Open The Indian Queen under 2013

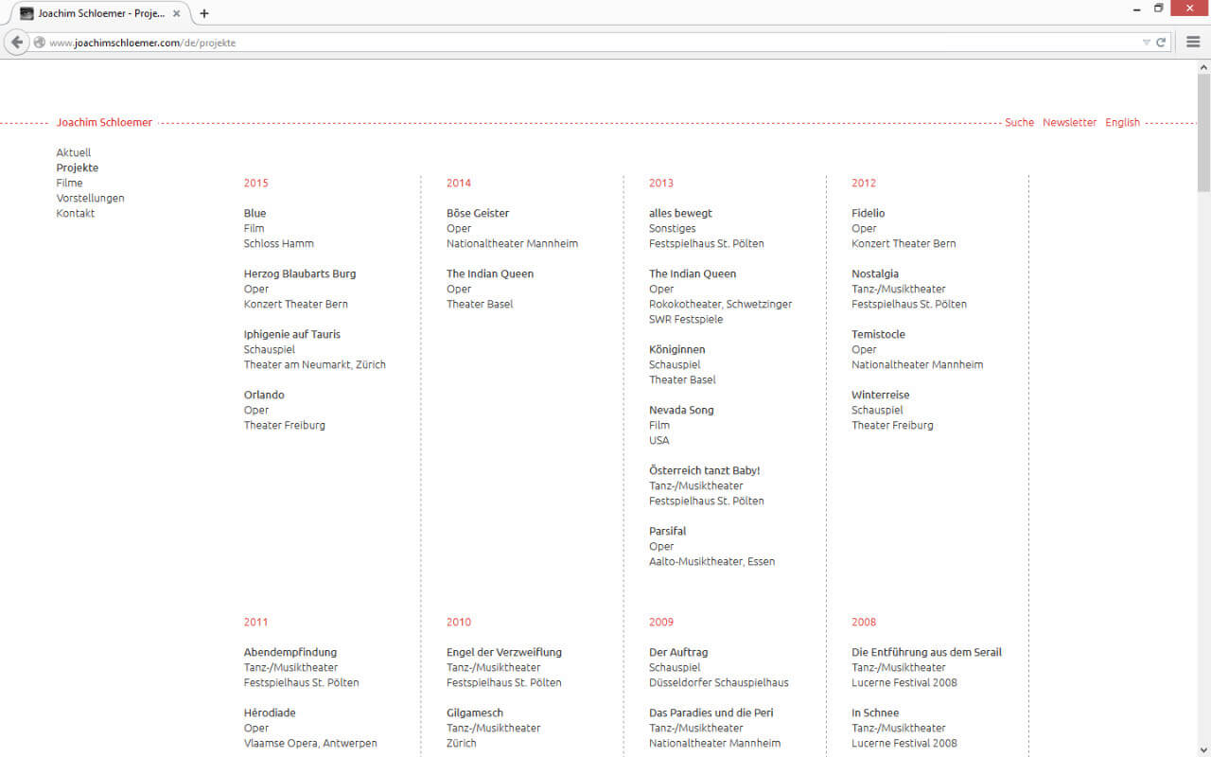coord(693,273)
